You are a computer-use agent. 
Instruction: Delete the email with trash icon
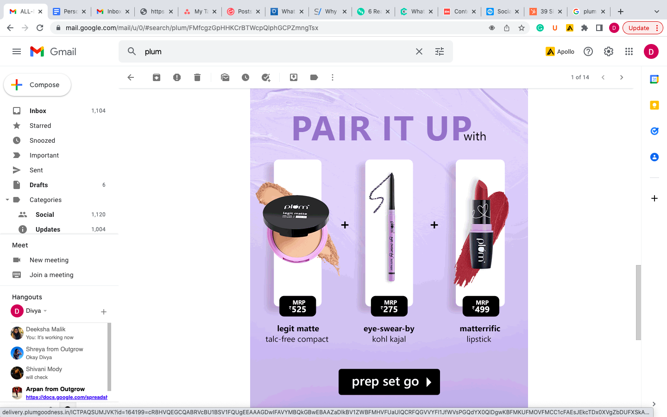coord(197,77)
